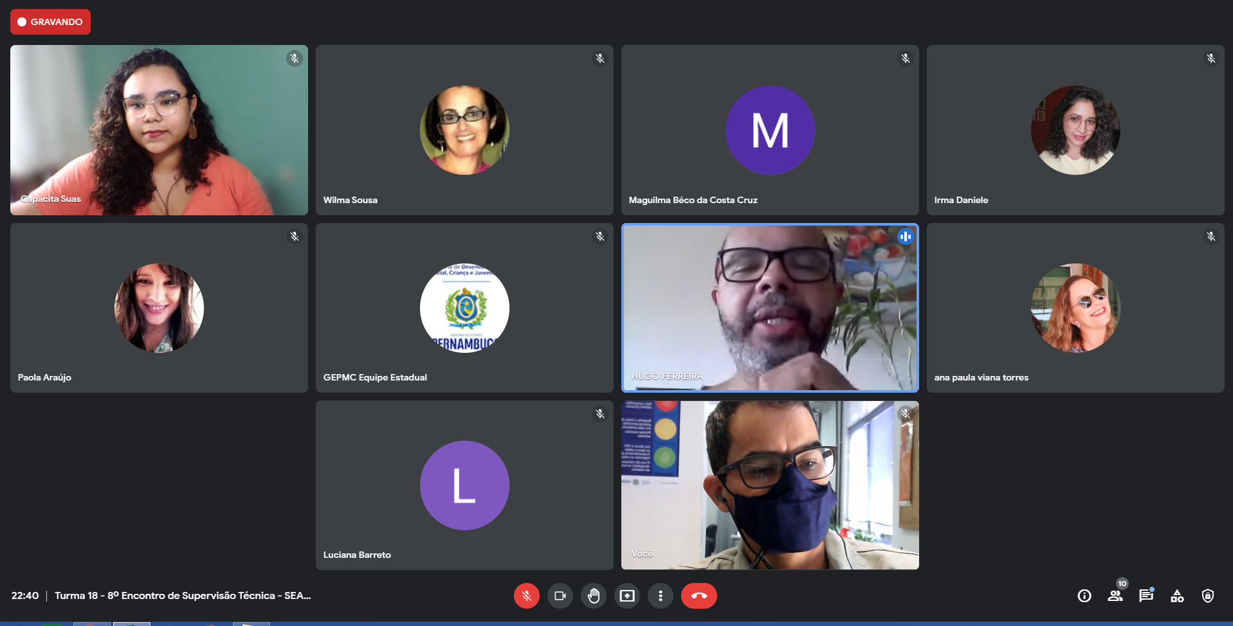Open the three-dot more options menu
Image resolution: width=1233 pixels, height=626 pixels.
[660, 596]
